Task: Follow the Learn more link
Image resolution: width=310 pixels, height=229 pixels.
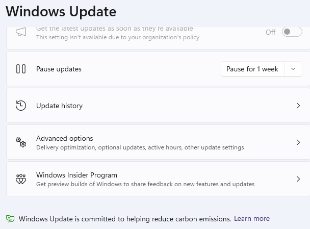Action: (x=252, y=218)
